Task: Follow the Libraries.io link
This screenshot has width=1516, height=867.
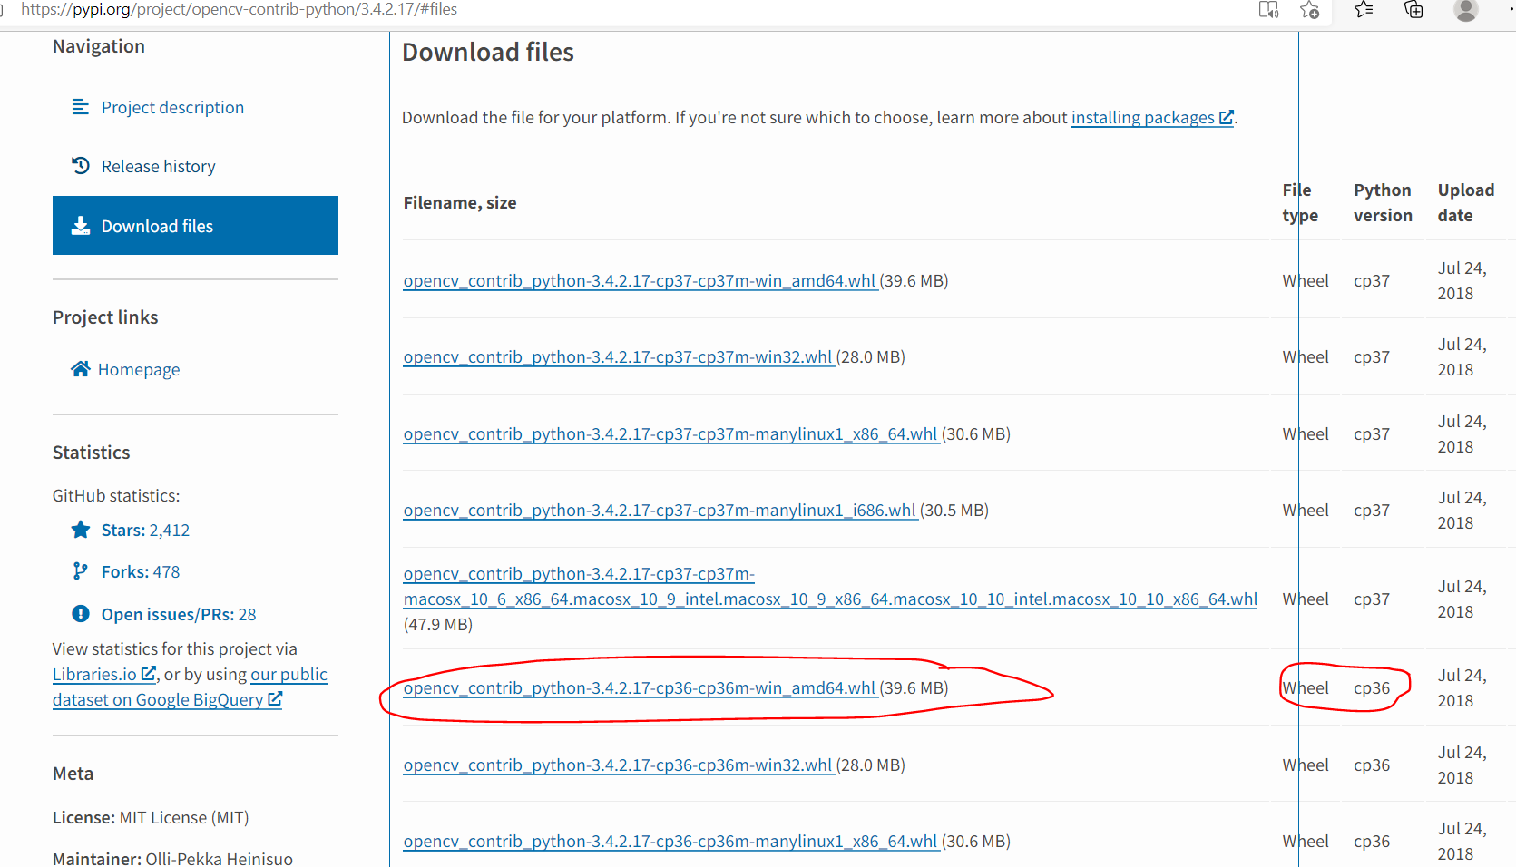Action: (x=103, y=674)
